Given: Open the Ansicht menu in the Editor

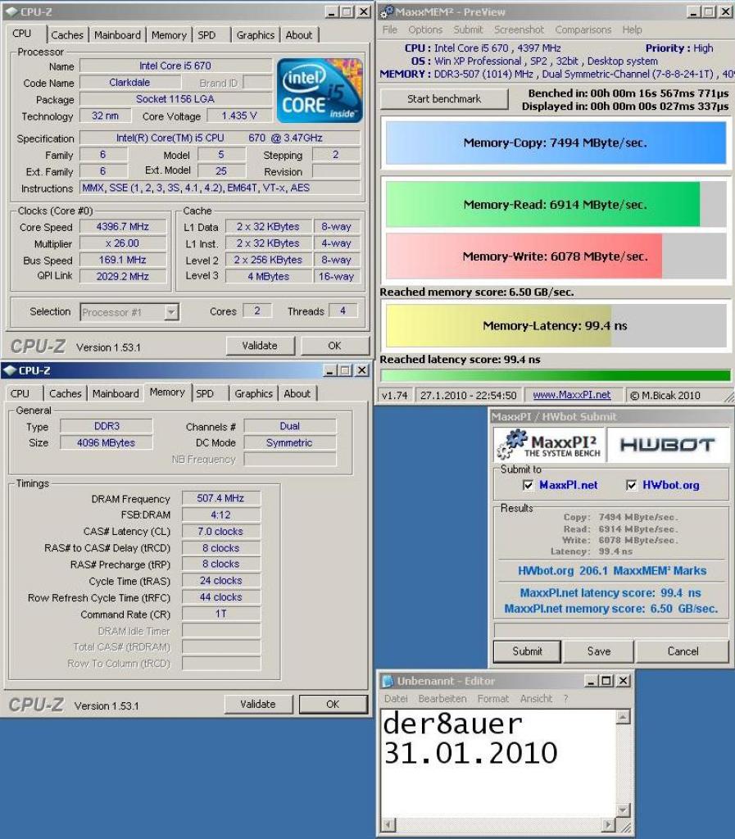Looking at the screenshot, I should 536,699.
